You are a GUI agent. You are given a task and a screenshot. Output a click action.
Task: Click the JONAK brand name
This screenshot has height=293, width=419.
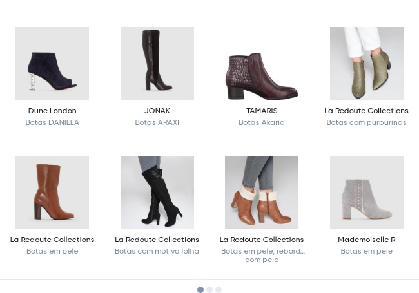[x=157, y=111]
